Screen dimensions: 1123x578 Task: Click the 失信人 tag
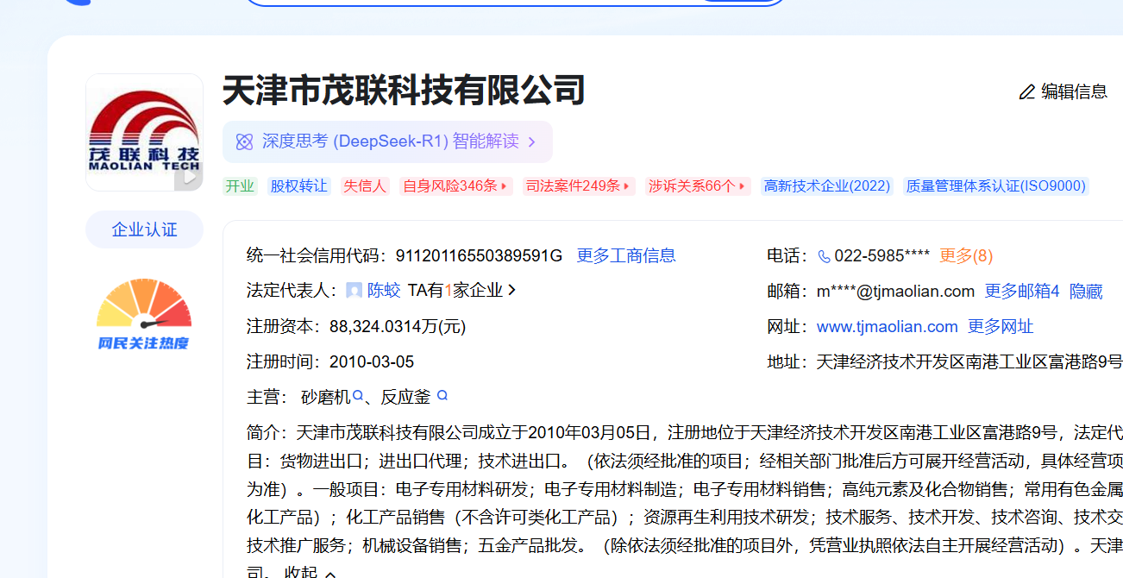(365, 186)
